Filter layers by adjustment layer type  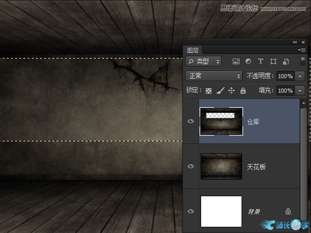[248, 61]
